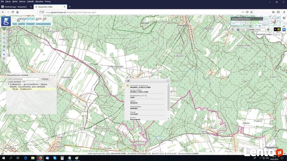Open the Firefox hamburger menu
The image size is (287, 161).
(284, 12)
